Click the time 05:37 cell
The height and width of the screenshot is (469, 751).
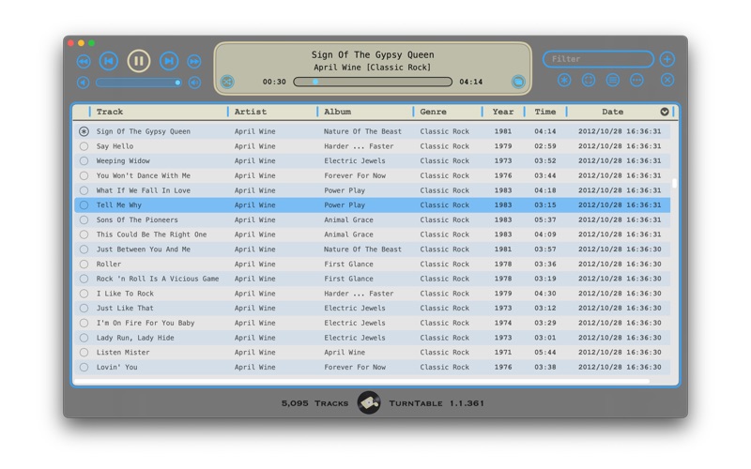coord(545,219)
